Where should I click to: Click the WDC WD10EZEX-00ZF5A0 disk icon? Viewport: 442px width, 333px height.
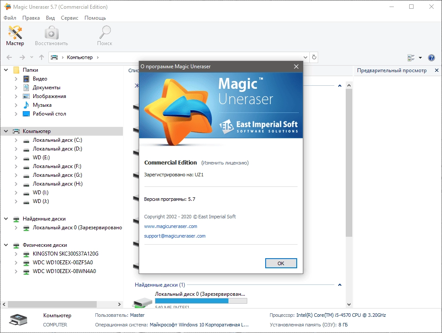coord(26,263)
